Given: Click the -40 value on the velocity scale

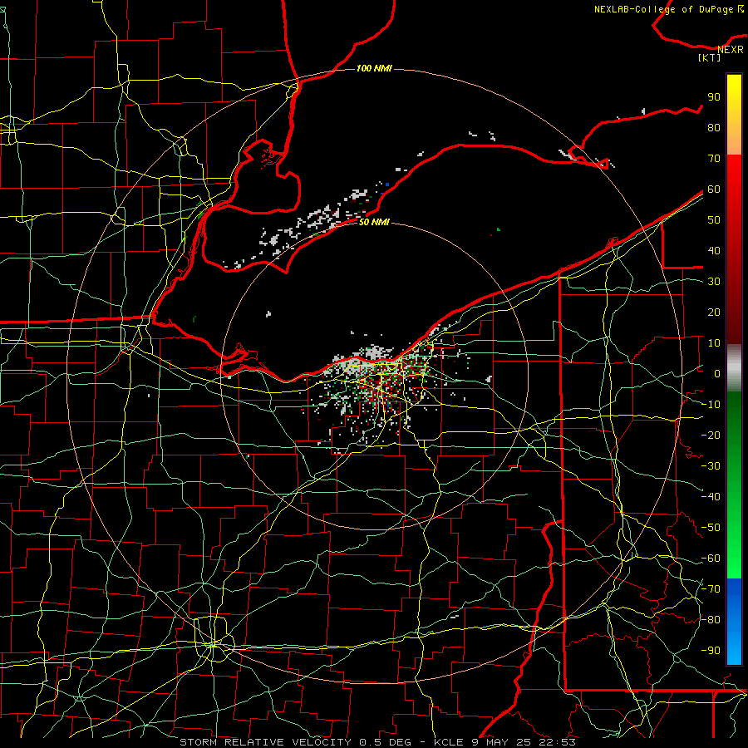Looking at the screenshot, I should 711,497.
